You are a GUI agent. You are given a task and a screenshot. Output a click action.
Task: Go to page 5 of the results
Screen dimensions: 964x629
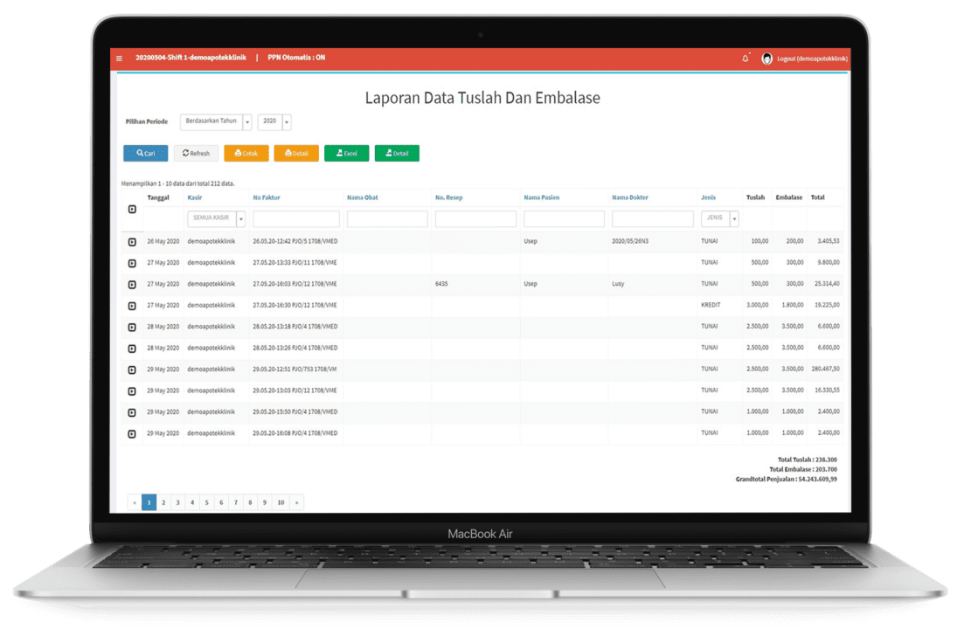pyautogui.click(x=206, y=502)
